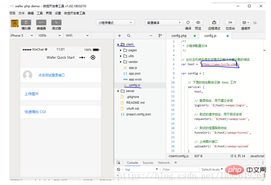Click the project avatar icon in toolbar
This screenshot has height=185, width=271.
click(15, 23)
